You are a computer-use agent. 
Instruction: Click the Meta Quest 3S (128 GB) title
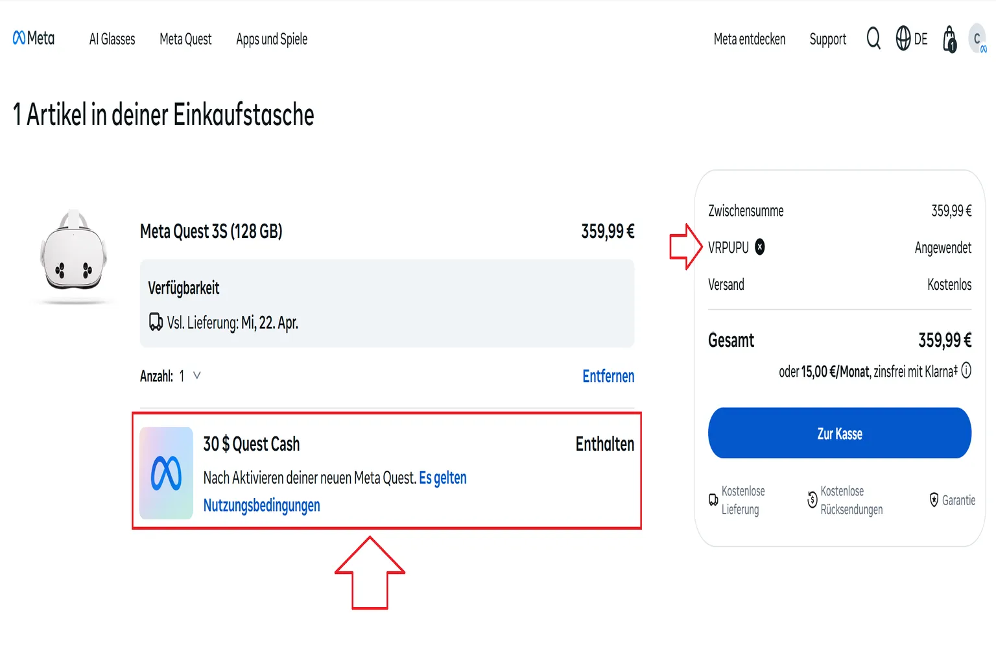coord(211,231)
